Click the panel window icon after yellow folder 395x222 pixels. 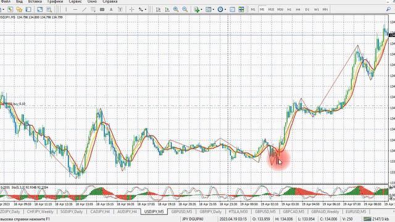[28, 10]
